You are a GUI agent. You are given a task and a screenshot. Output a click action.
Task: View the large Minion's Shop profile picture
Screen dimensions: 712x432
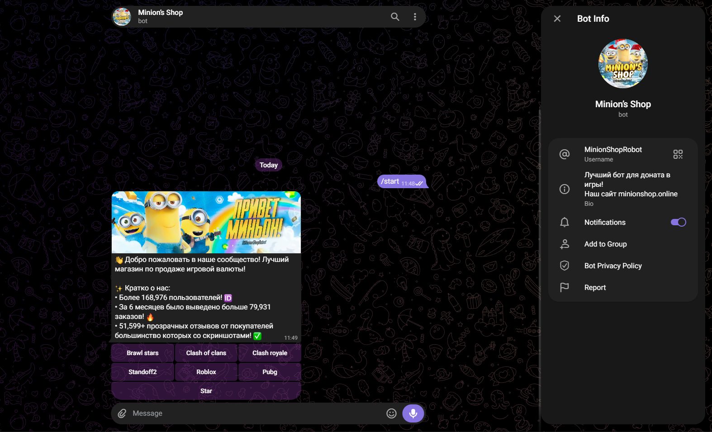(623, 63)
